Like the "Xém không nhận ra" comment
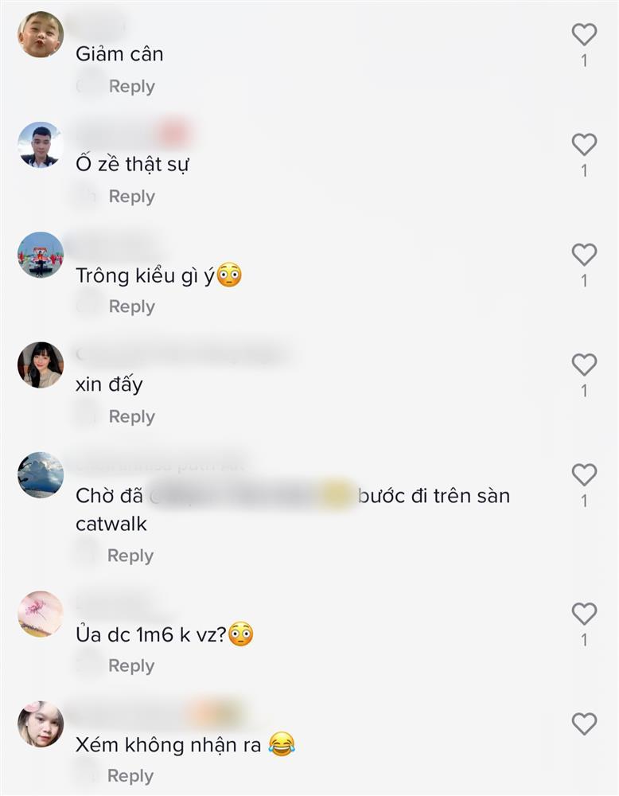 [x=584, y=724]
